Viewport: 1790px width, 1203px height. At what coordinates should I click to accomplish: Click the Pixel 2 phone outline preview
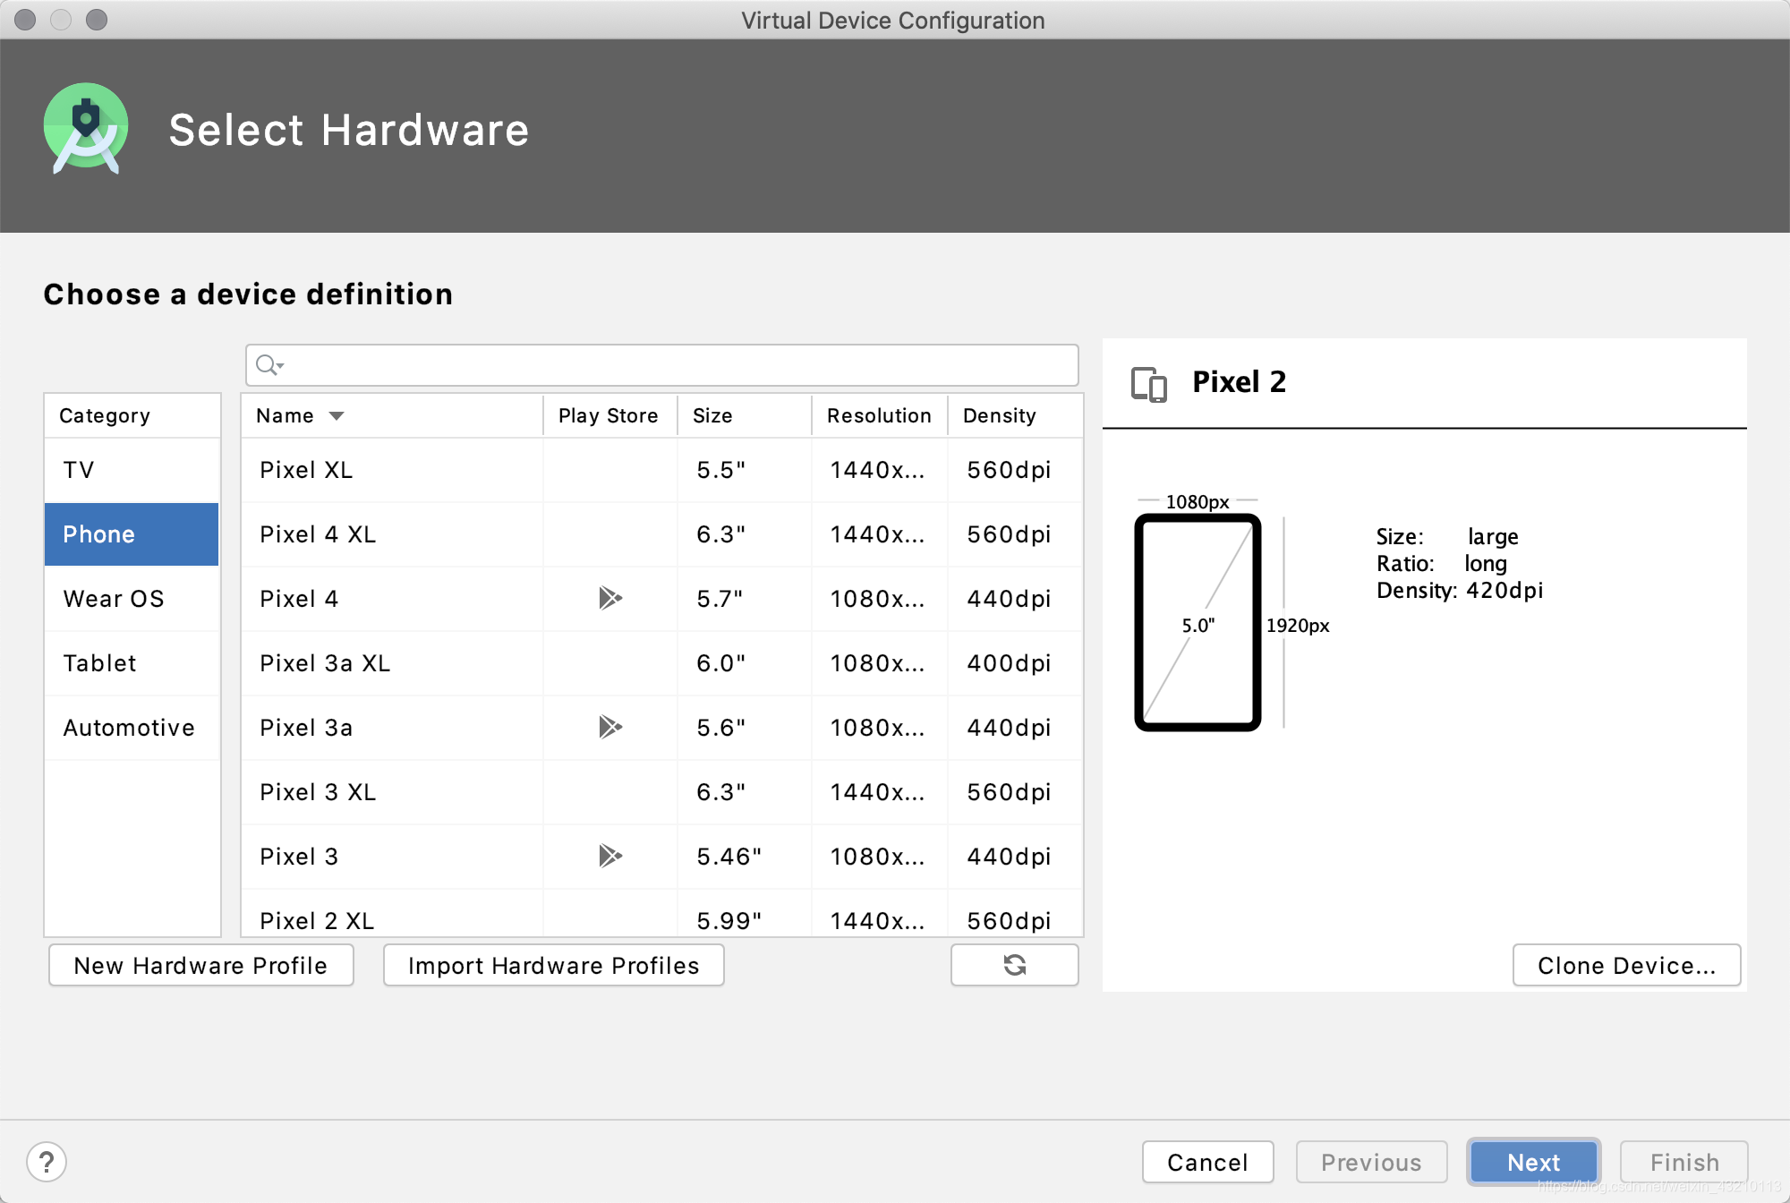(x=1198, y=622)
